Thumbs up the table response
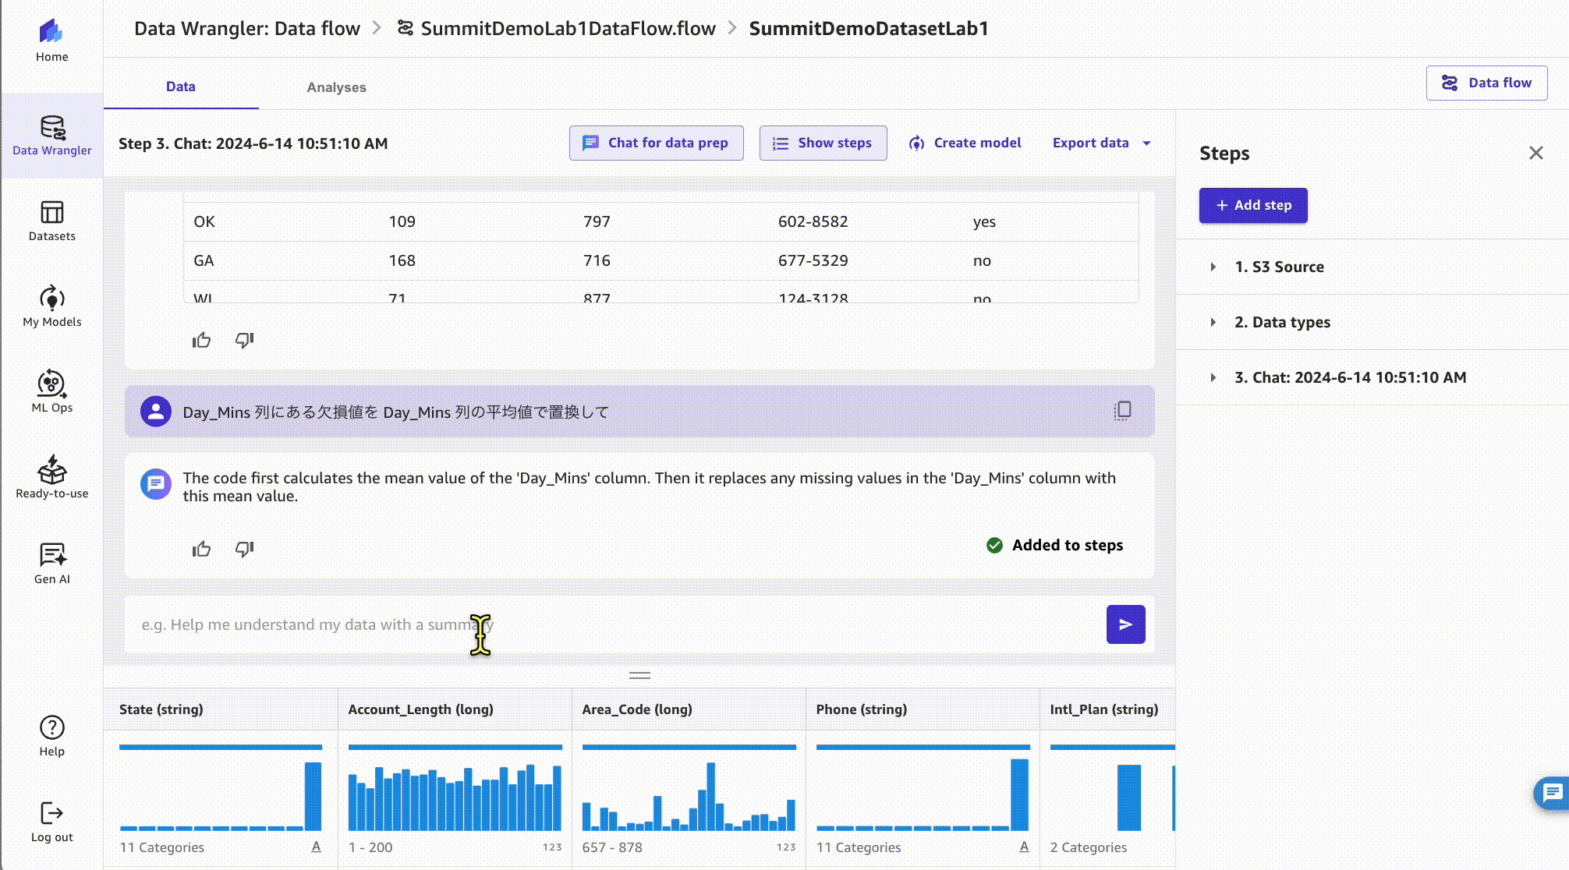Viewport: 1569px width, 870px height. pos(201,341)
